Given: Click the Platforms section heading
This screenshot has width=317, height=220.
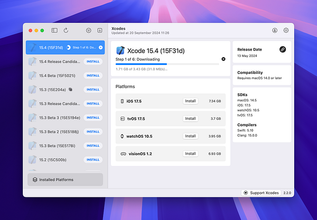Looking at the screenshot, I should 125,87.
